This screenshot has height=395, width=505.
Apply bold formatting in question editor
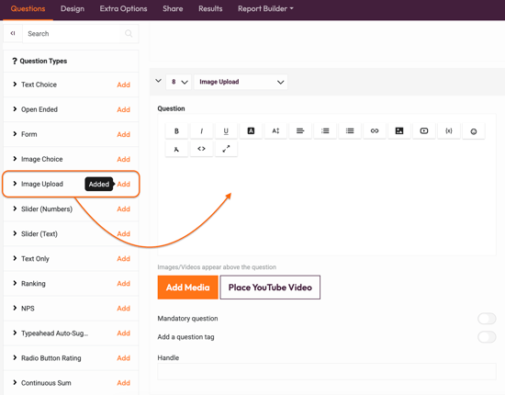[176, 130]
